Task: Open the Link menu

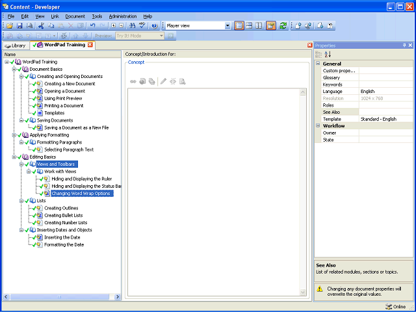Action: coord(55,16)
